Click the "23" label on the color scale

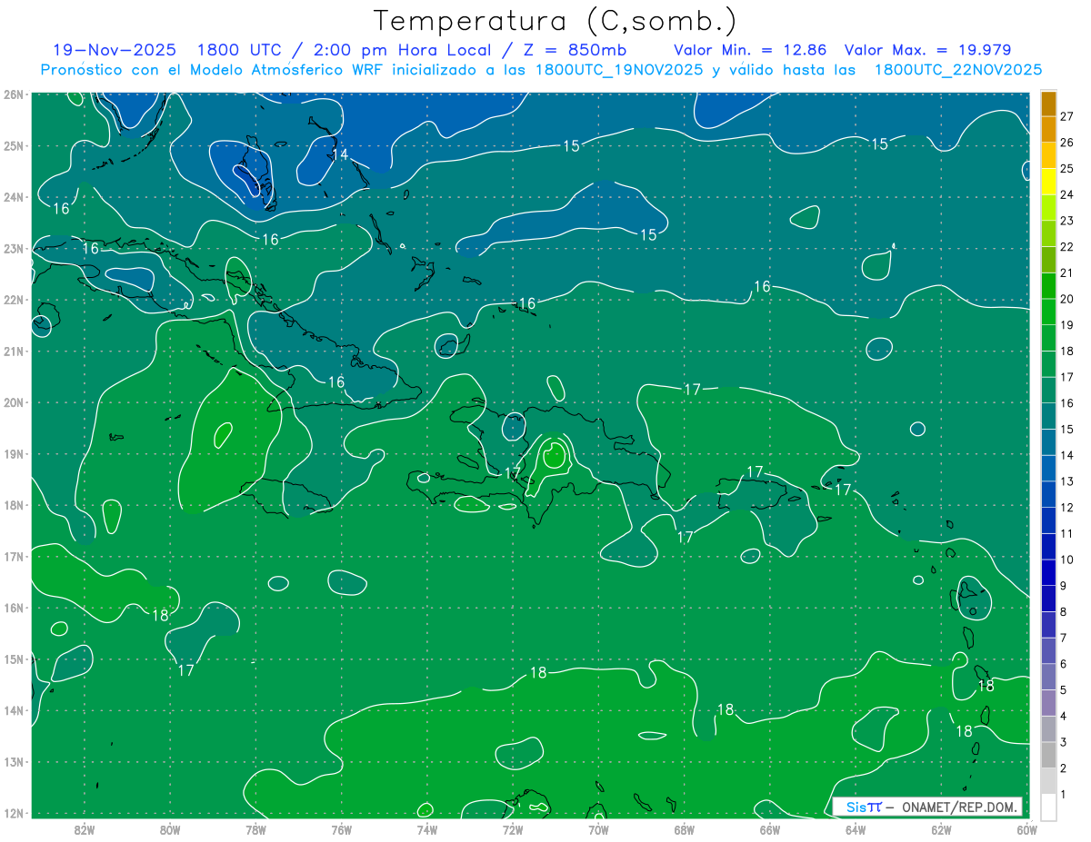[1067, 220]
